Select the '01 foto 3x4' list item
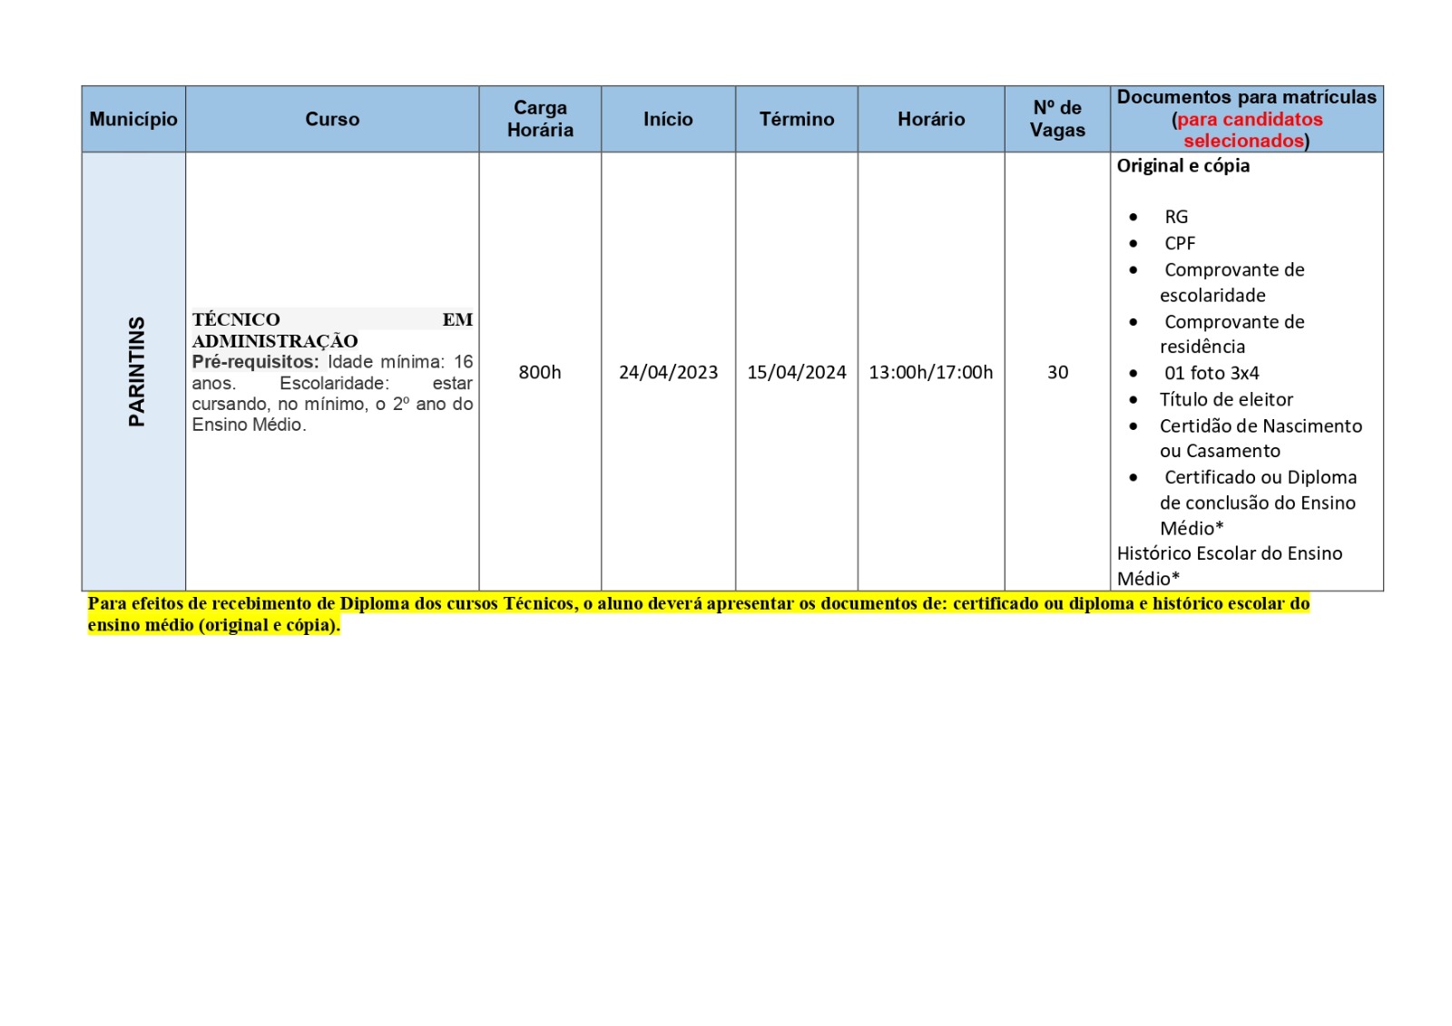The height and width of the screenshot is (1026, 1452). coord(1212,373)
